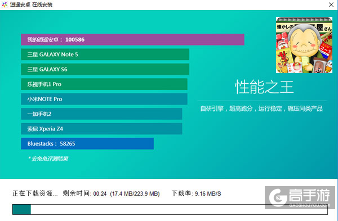This screenshot has height=221, width=338.
Task: Click the download progress bar
Action: coord(170,209)
